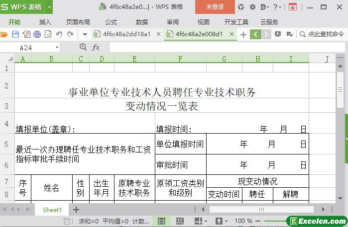Select column F header
Image resolution: width=348 pixels, height=227 pixels.
[180, 59]
